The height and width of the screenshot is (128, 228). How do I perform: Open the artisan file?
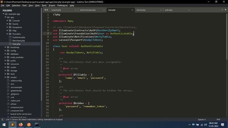click(x=14, y=104)
